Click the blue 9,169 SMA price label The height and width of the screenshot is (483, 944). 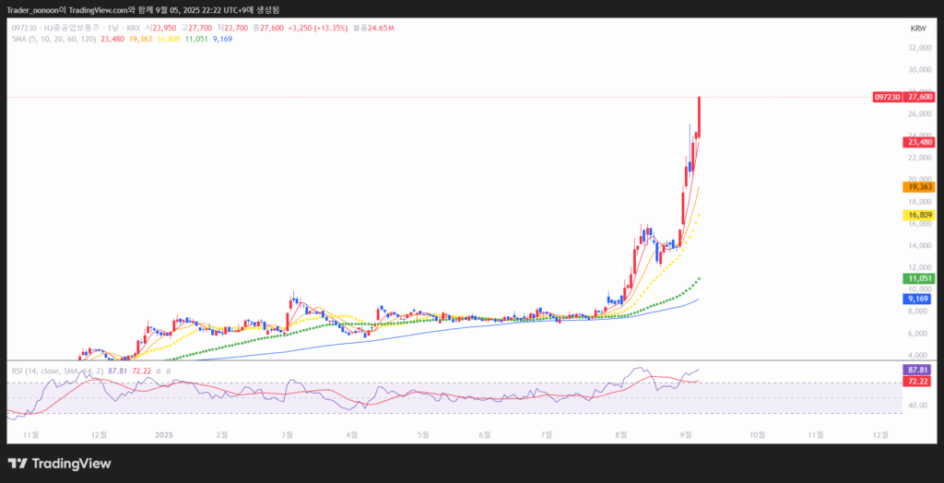click(x=920, y=299)
